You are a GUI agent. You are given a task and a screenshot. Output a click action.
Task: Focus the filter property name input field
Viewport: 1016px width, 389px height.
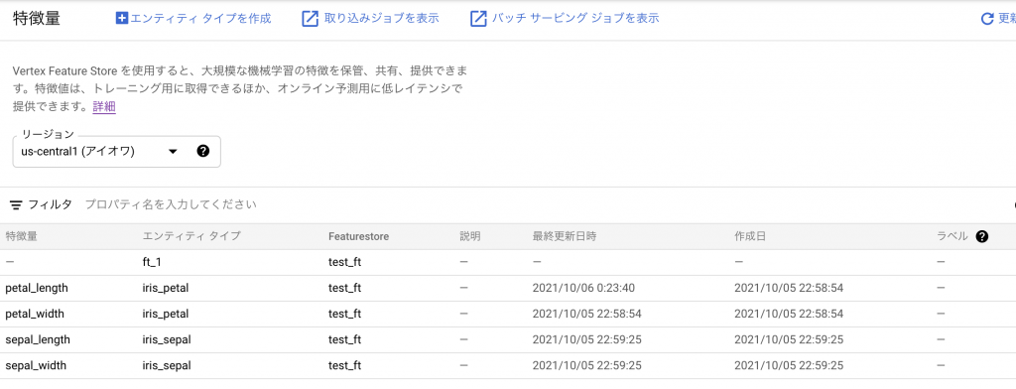coord(171,204)
